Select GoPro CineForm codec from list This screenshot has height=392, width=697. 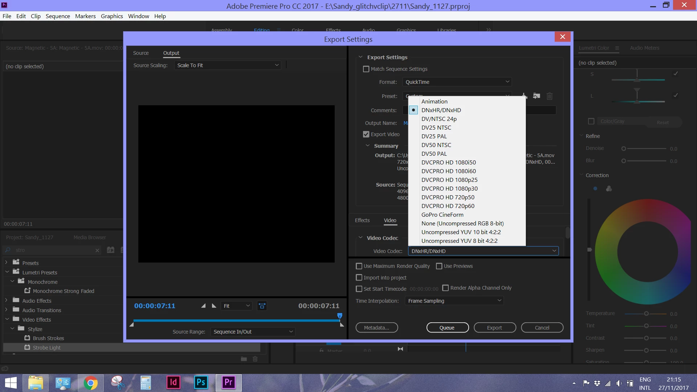[442, 215]
